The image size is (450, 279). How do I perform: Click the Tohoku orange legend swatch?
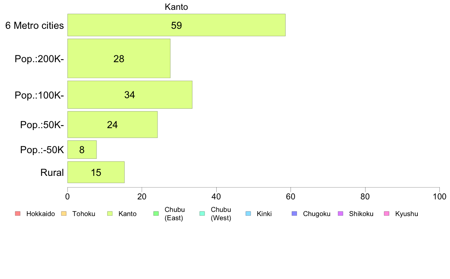(x=64, y=213)
